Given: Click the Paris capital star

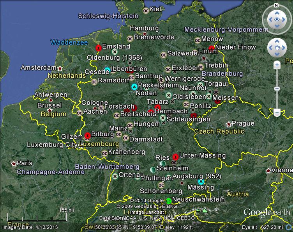Looking at the screenshot, I should [14, 164].
